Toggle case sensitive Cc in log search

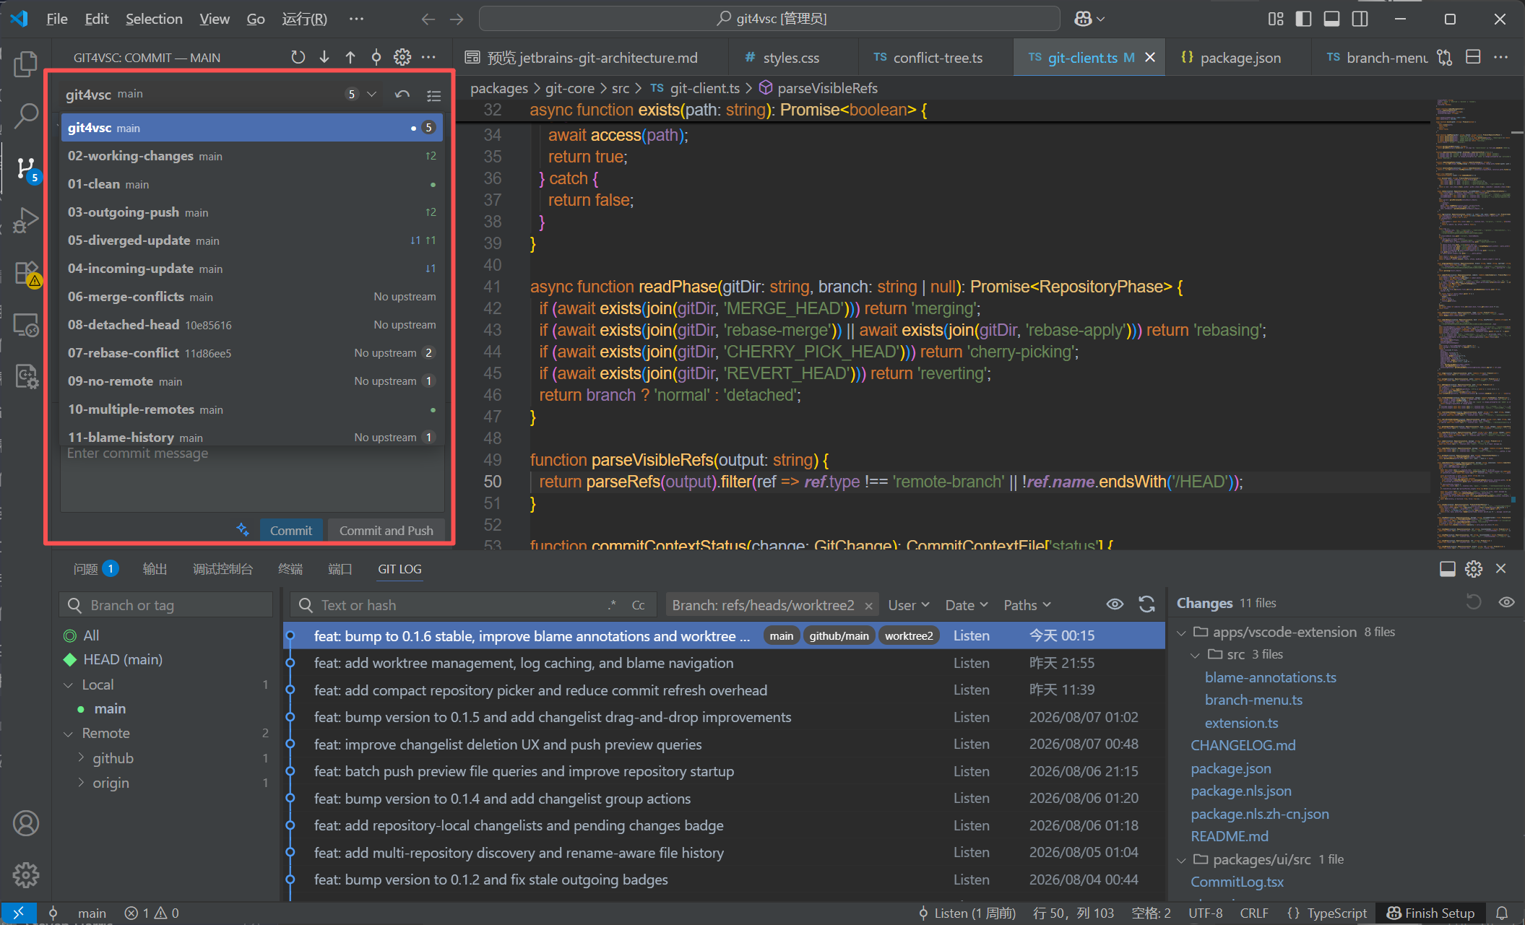click(x=638, y=605)
